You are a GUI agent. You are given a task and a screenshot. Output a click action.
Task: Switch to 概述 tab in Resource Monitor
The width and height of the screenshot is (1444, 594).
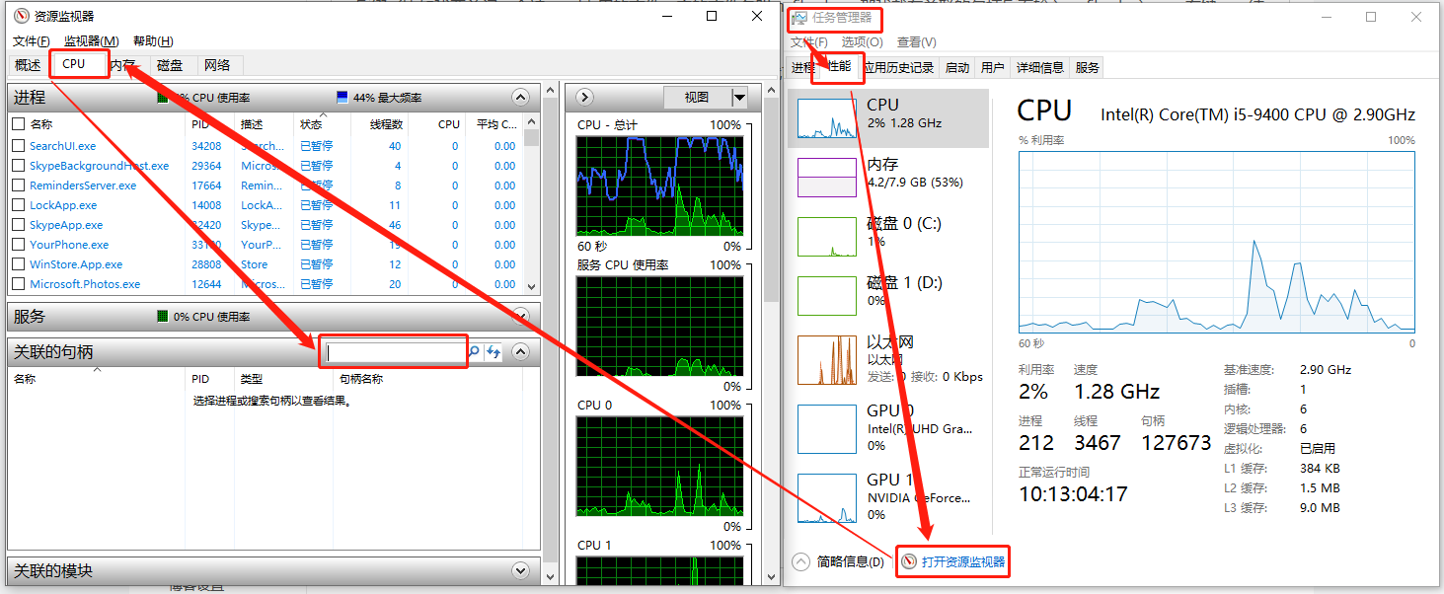pos(28,65)
